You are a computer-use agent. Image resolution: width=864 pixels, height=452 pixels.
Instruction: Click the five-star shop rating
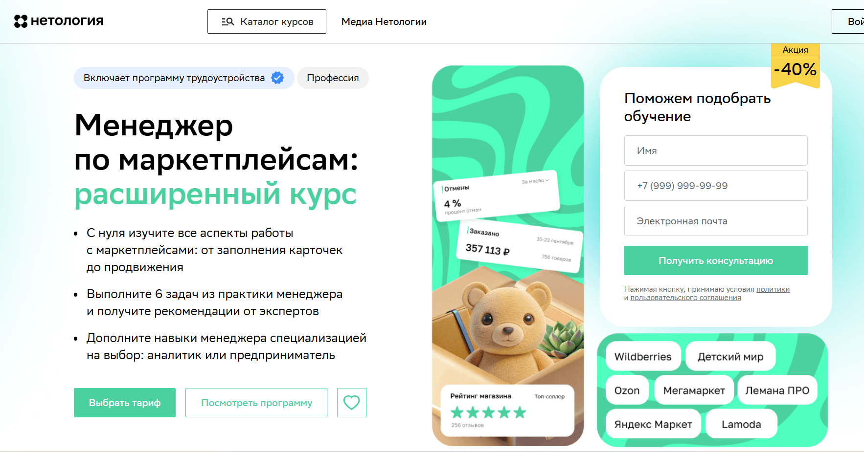coord(488,412)
